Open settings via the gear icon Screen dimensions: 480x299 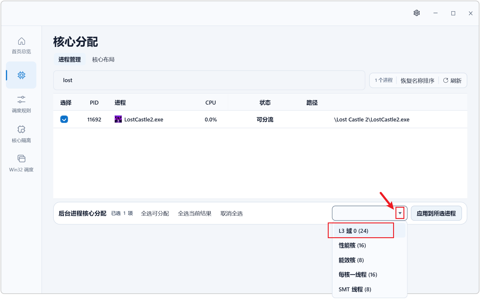(417, 13)
